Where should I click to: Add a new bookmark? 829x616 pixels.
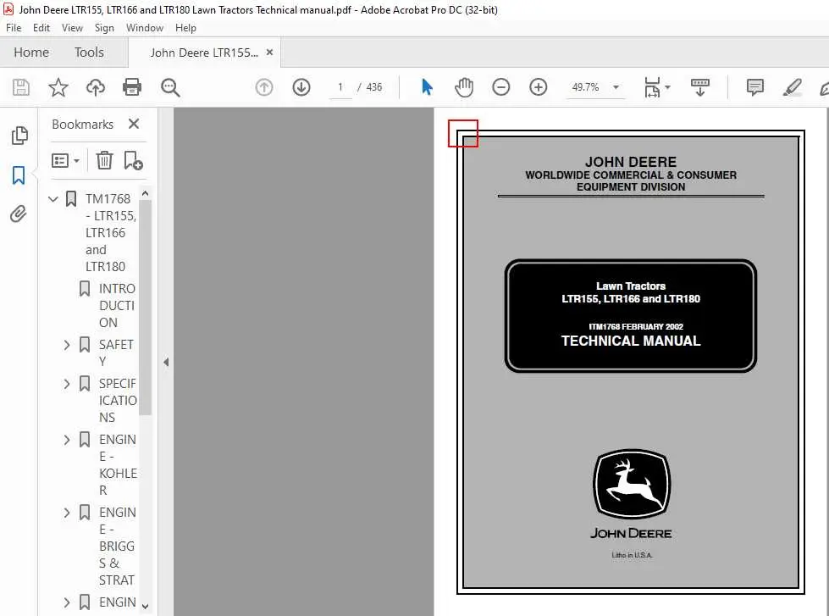pos(133,160)
